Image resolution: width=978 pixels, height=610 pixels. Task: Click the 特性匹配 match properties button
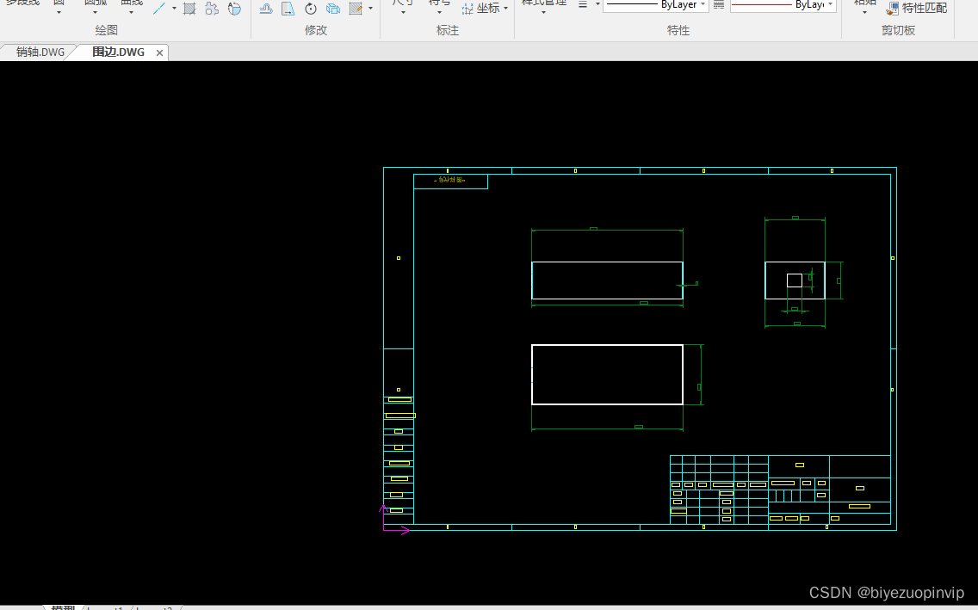917,8
